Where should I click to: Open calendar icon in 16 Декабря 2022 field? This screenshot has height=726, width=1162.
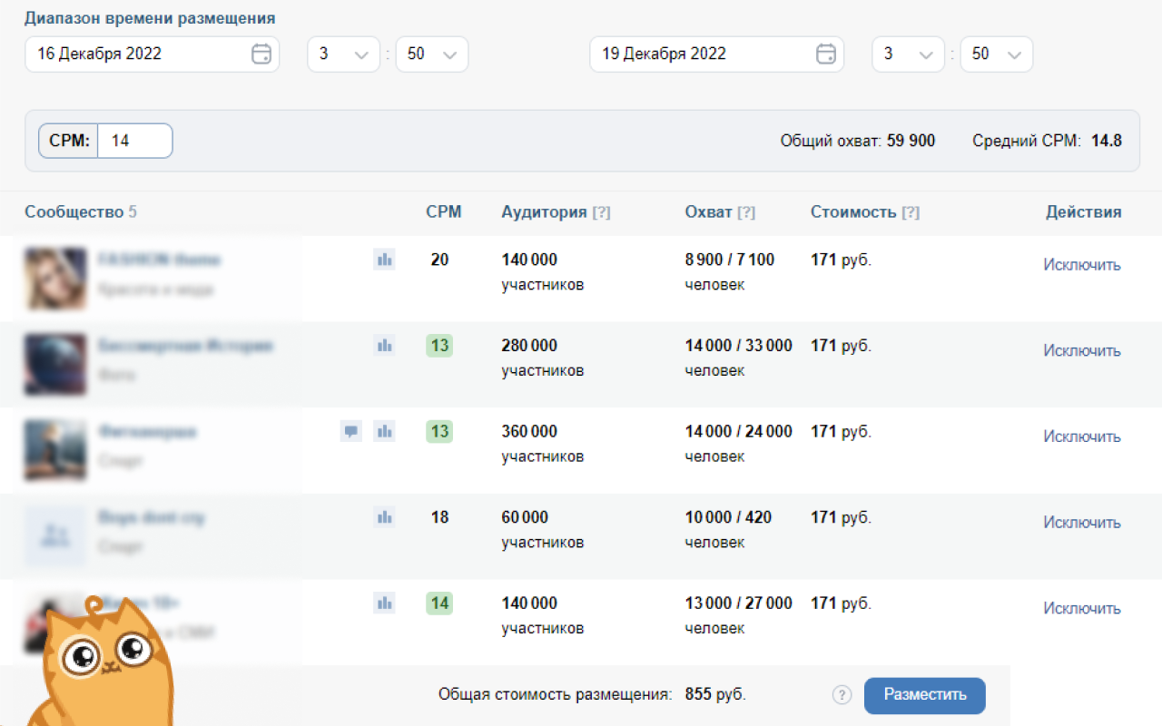pos(261,54)
